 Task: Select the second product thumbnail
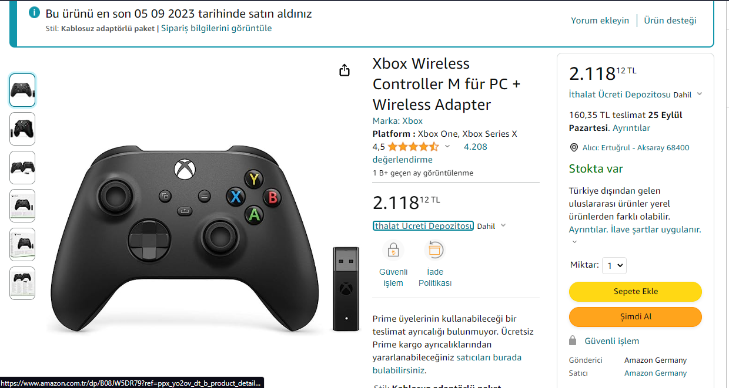[x=22, y=129]
